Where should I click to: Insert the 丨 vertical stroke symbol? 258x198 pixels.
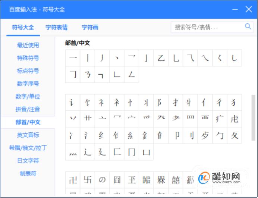pos(87,58)
